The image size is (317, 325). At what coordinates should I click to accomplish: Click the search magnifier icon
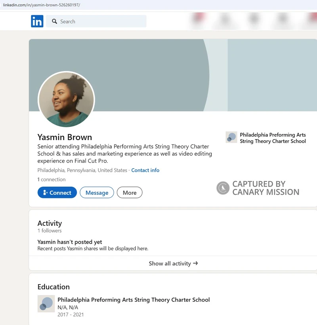pos(54,21)
